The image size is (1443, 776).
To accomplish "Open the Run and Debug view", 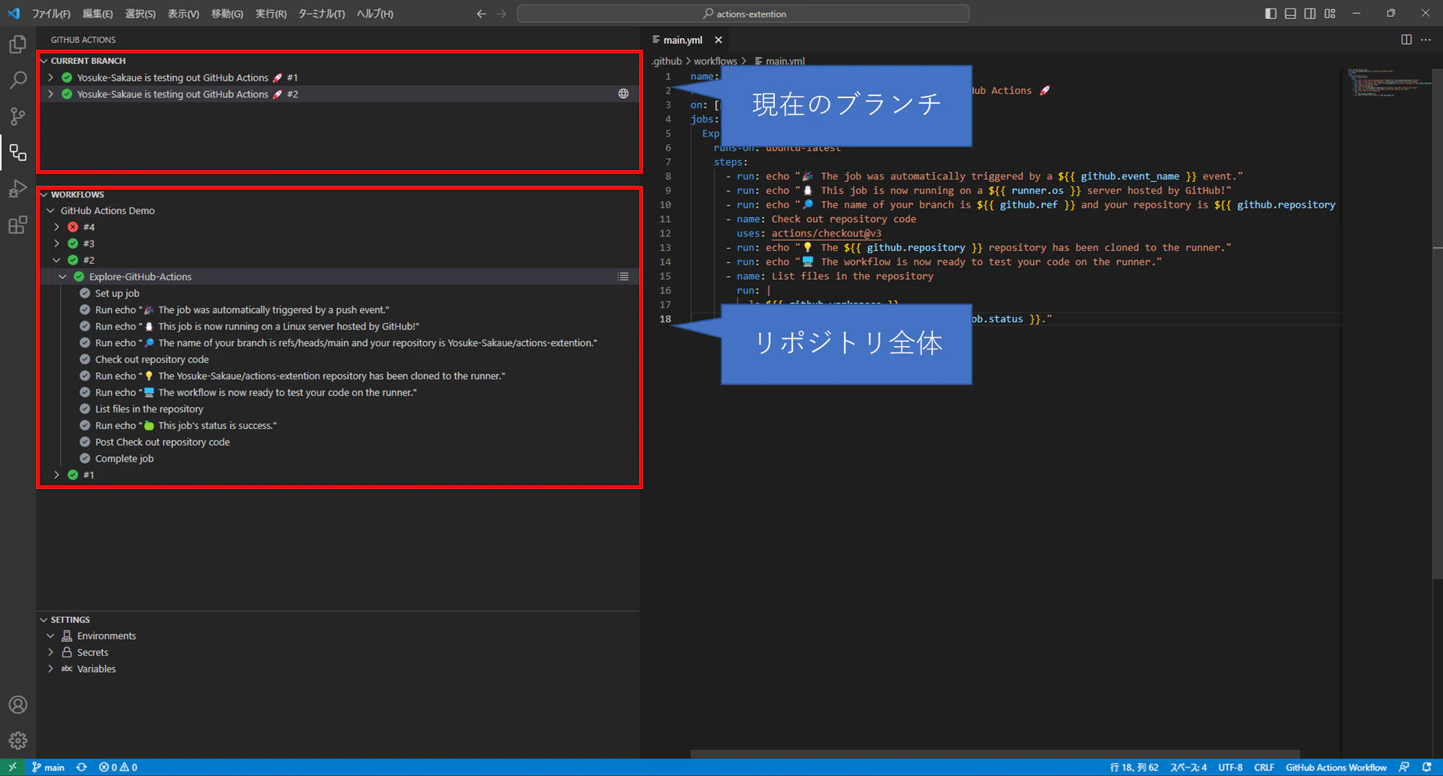I will 18,189.
